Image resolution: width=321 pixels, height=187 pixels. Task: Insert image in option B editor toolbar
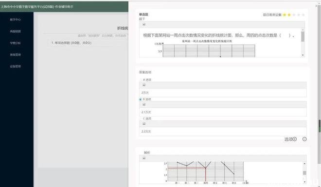pos(144,104)
